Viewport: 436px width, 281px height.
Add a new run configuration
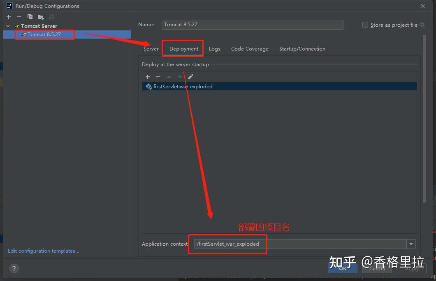tap(8, 17)
